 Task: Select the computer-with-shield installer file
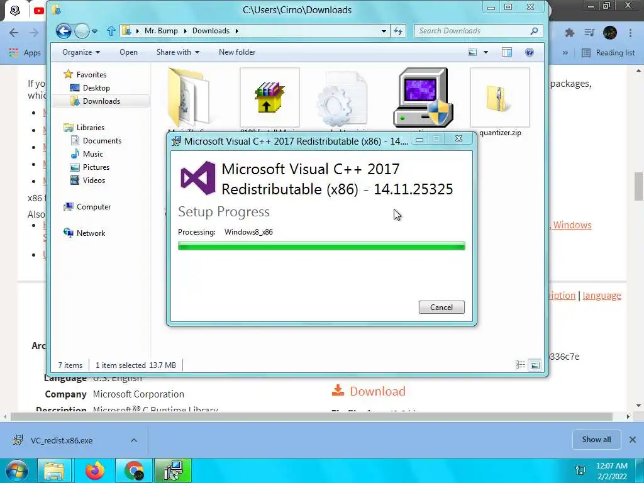423,97
